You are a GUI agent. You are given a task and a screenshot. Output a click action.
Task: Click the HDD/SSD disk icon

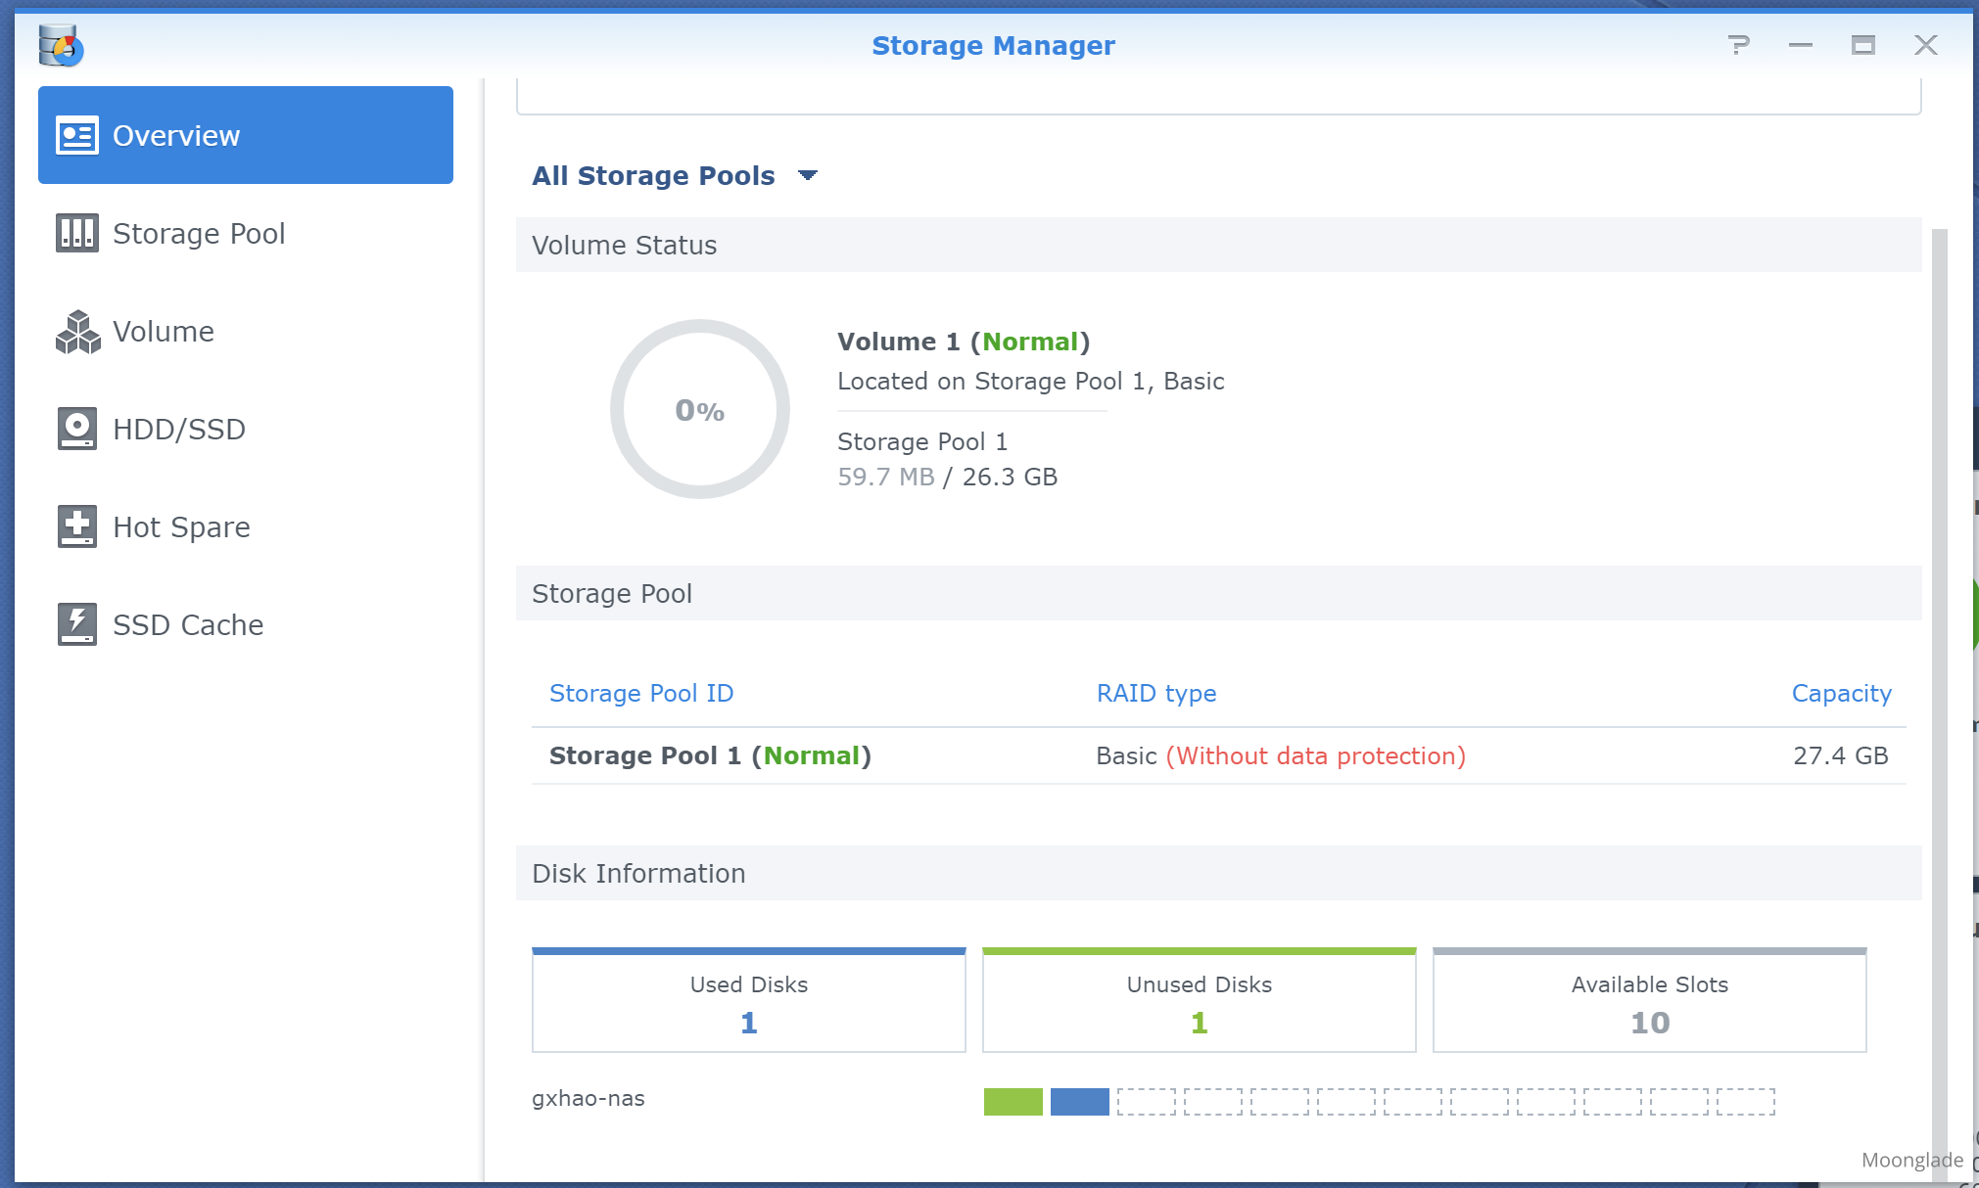[x=76, y=430]
